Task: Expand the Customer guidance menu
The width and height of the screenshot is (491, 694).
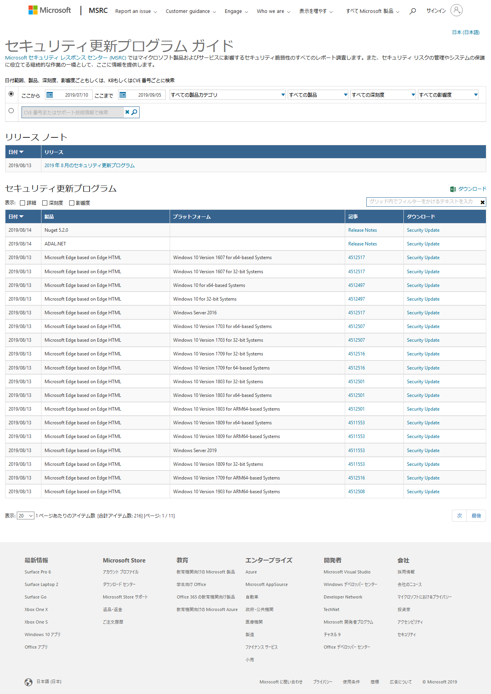Action: pyautogui.click(x=191, y=11)
